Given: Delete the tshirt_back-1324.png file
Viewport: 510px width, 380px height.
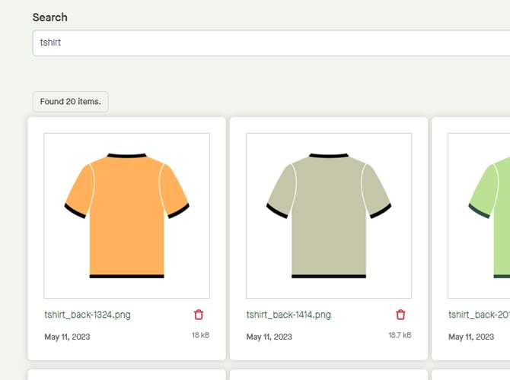Looking at the screenshot, I should pyautogui.click(x=199, y=315).
